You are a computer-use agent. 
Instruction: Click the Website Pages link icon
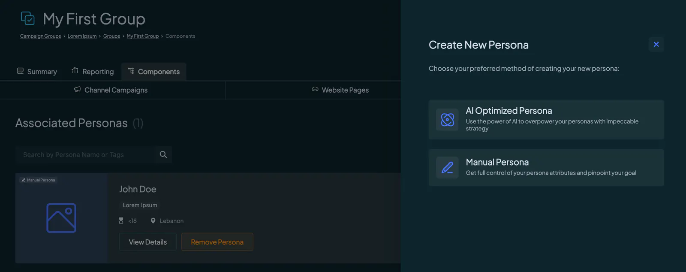coord(315,89)
